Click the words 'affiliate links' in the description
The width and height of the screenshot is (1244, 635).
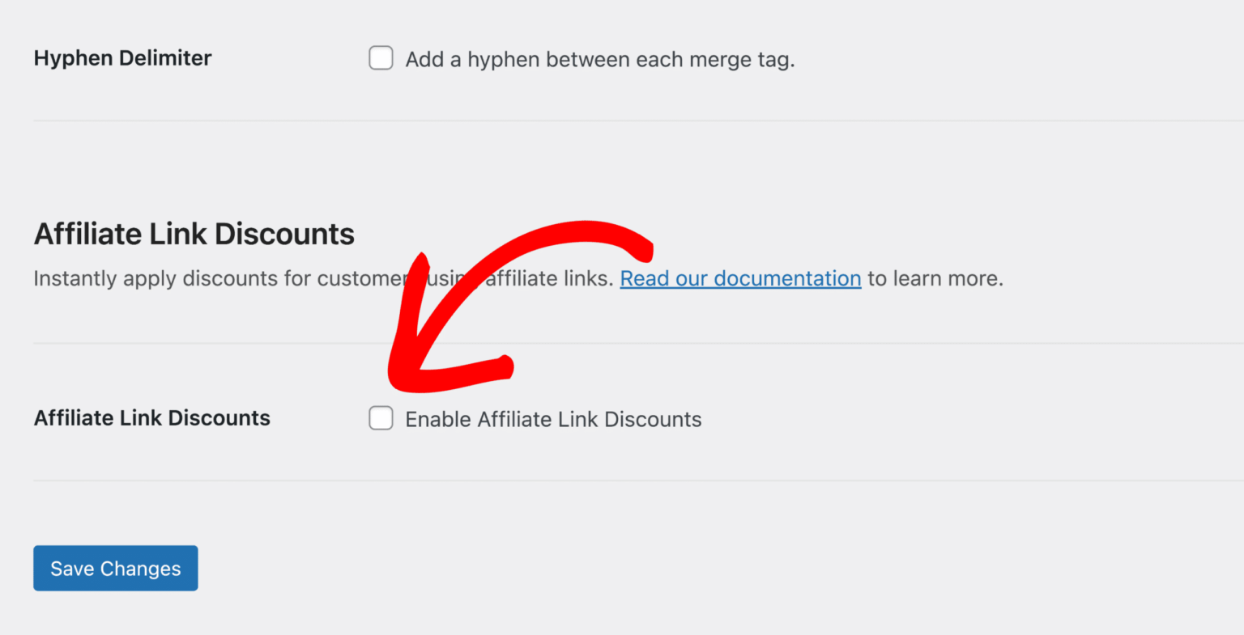click(548, 278)
